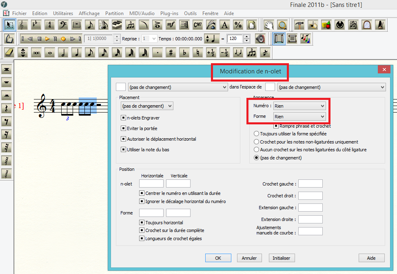397x274 pixels.
Task: Open the Partition menu
Action: (x=114, y=13)
